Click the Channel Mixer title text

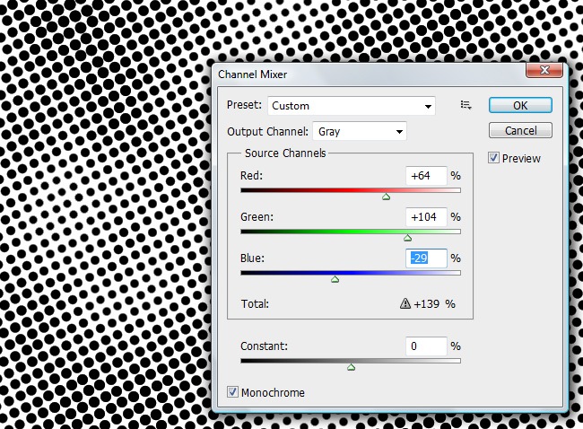point(252,74)
